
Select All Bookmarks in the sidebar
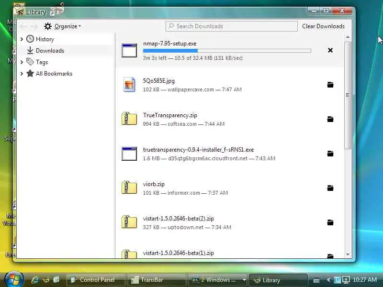click(x=54, y=74)
